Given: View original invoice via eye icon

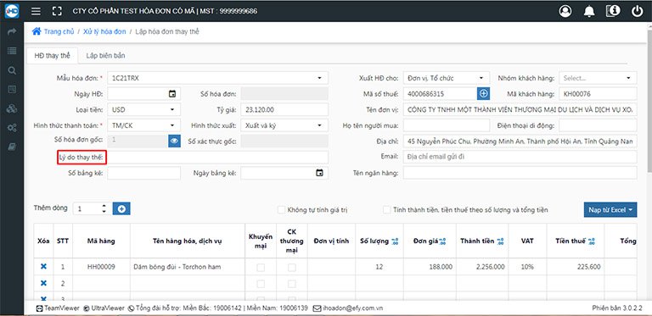Looking at the screenshot, I should [x=174, y=141].
